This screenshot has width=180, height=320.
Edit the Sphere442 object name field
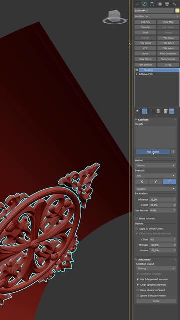point(154,11)
